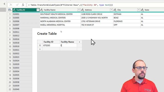Viewport: 164px width, 92px height.
Task: Select row 1 header in Create Table
Action: point(40,45)
